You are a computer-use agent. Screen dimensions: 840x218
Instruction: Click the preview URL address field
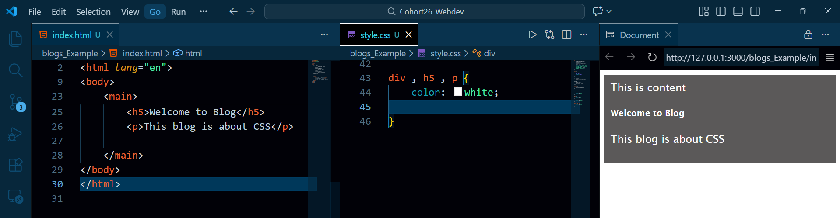click(741, 58)
